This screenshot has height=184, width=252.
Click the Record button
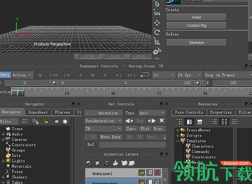pos(40,75)
